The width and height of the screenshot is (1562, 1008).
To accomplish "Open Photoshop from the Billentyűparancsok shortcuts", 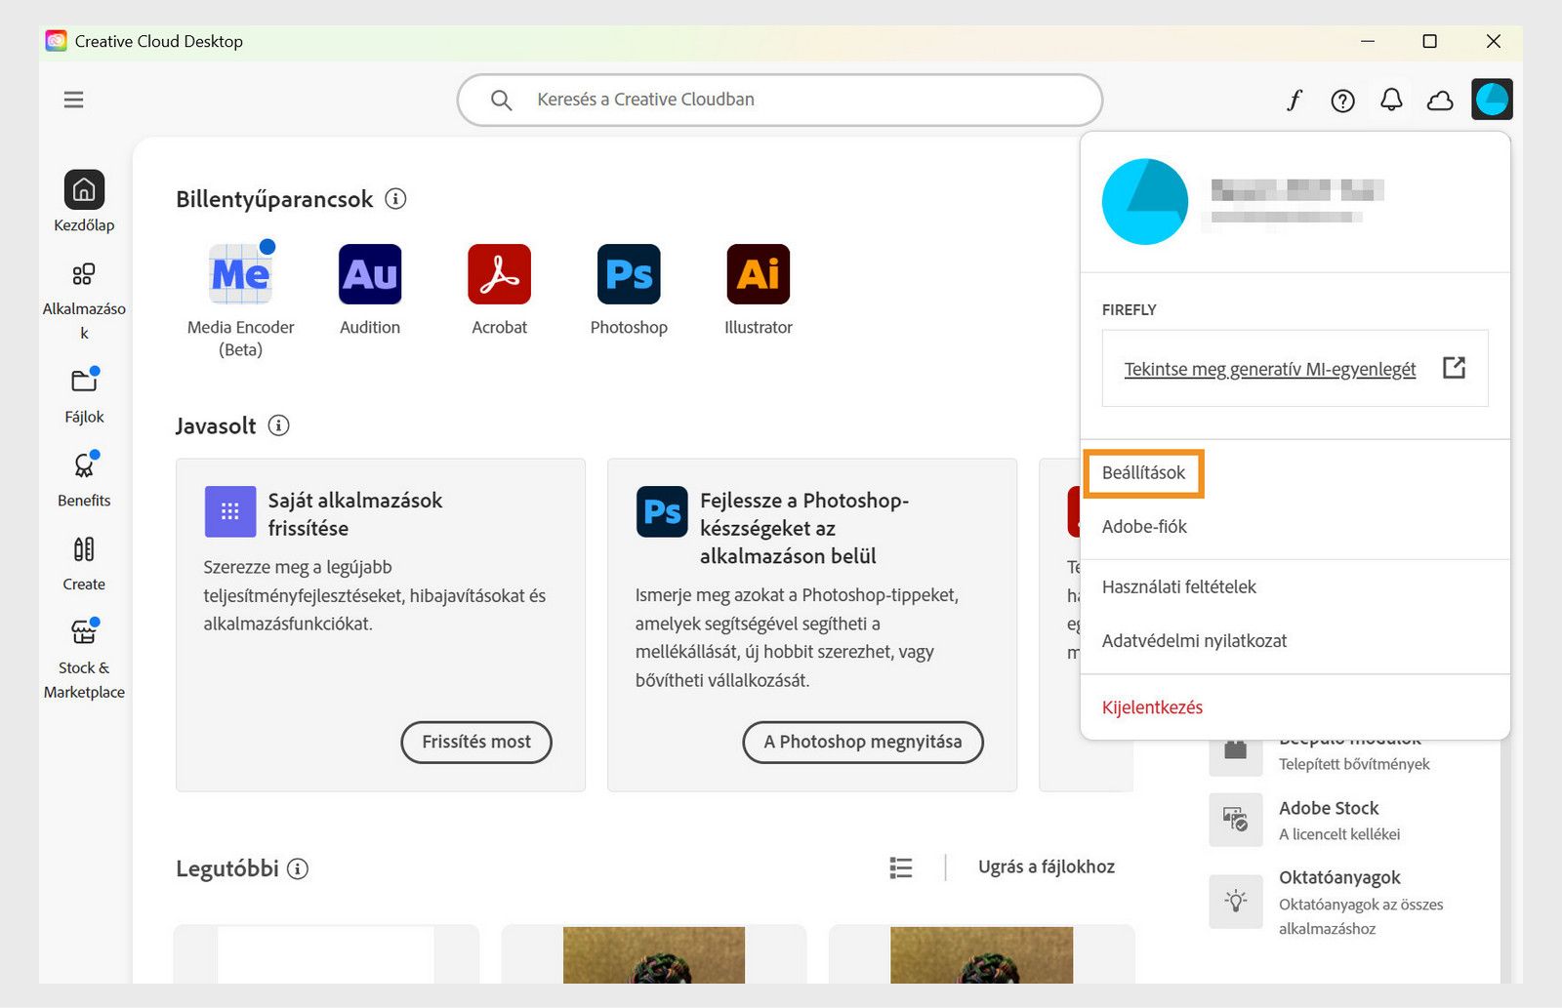I will point(628,276).
